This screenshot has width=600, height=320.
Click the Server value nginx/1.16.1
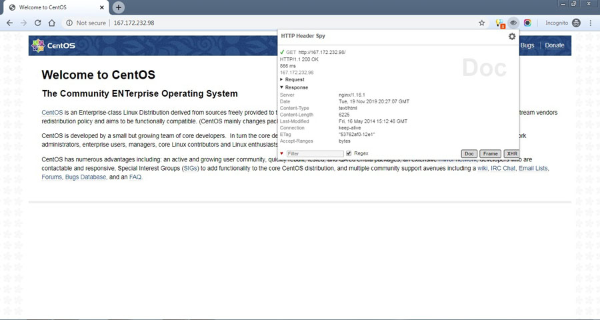(x=351, y=95)
